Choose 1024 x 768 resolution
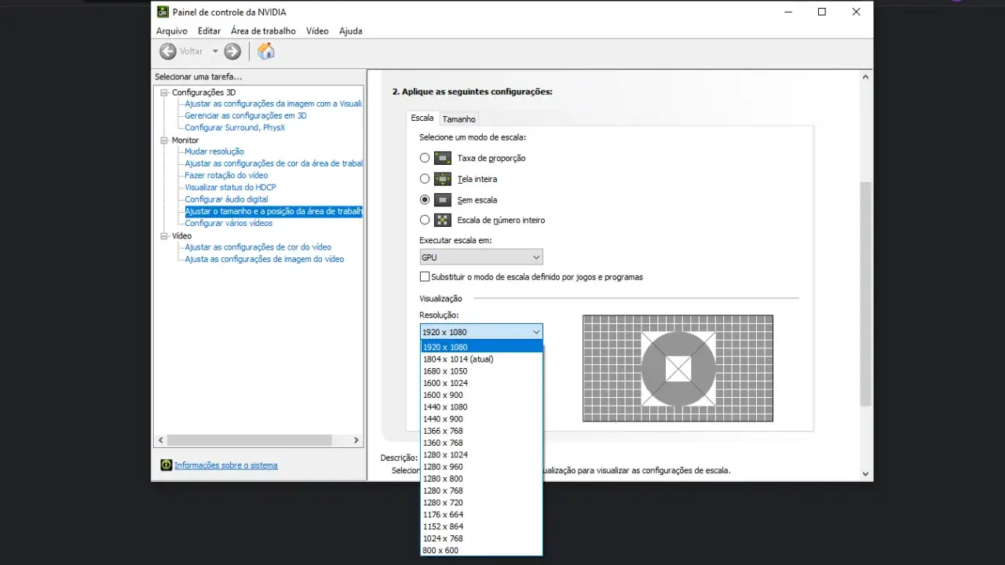Screen dimensions: 1005x565 pyautogui.click(x=481, y=538)
